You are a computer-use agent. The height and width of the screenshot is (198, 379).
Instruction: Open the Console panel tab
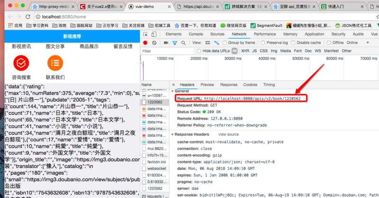tap(196, 34)
